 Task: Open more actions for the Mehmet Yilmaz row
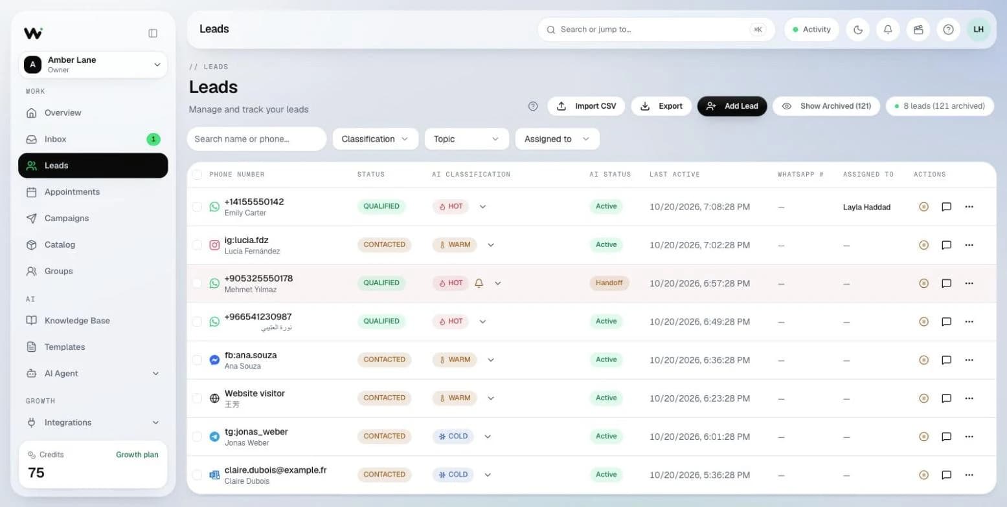[x=969, y=283]
